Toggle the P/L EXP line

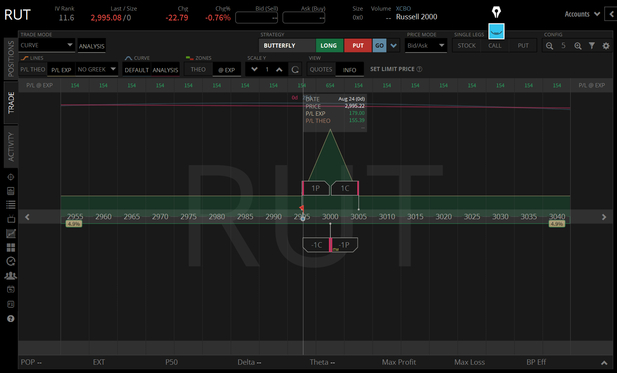point(61,70)
